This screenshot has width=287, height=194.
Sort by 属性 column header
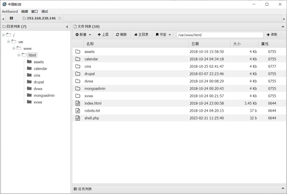click(272, 44)
